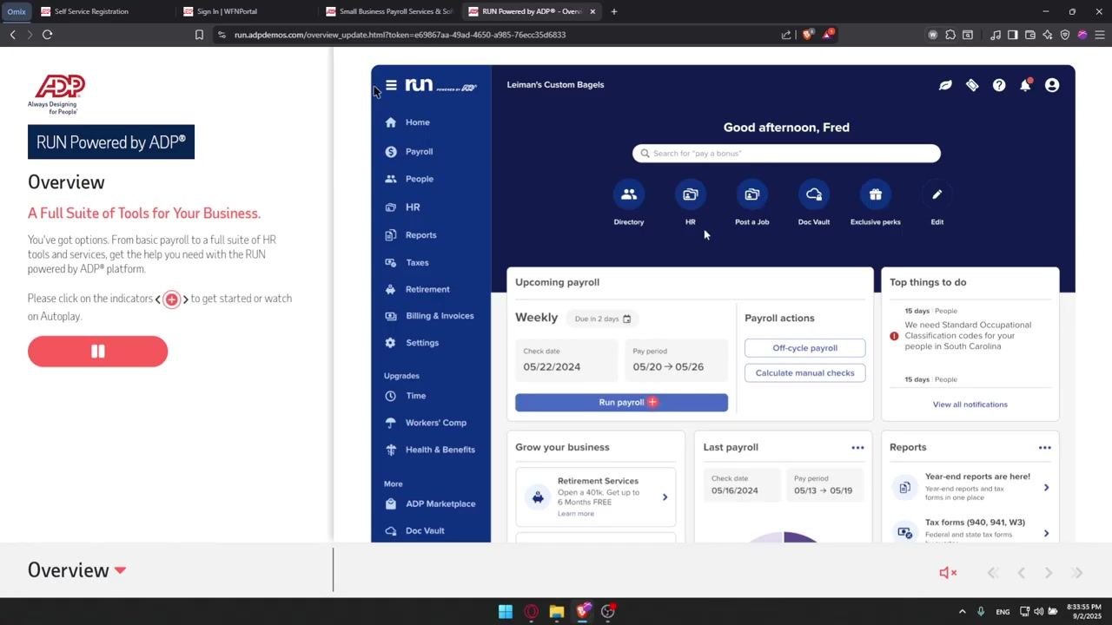Open the hamburger menu in RUN header

391,85
